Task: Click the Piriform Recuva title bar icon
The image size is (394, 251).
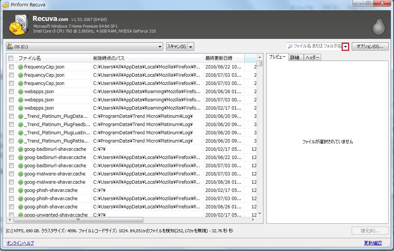Action: coord(6,4)
